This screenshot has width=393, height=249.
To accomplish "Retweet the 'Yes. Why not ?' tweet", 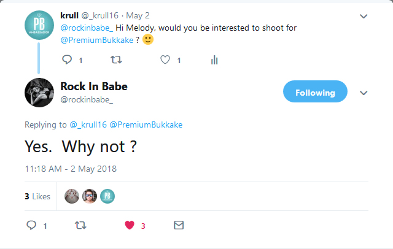I will 80,225.
